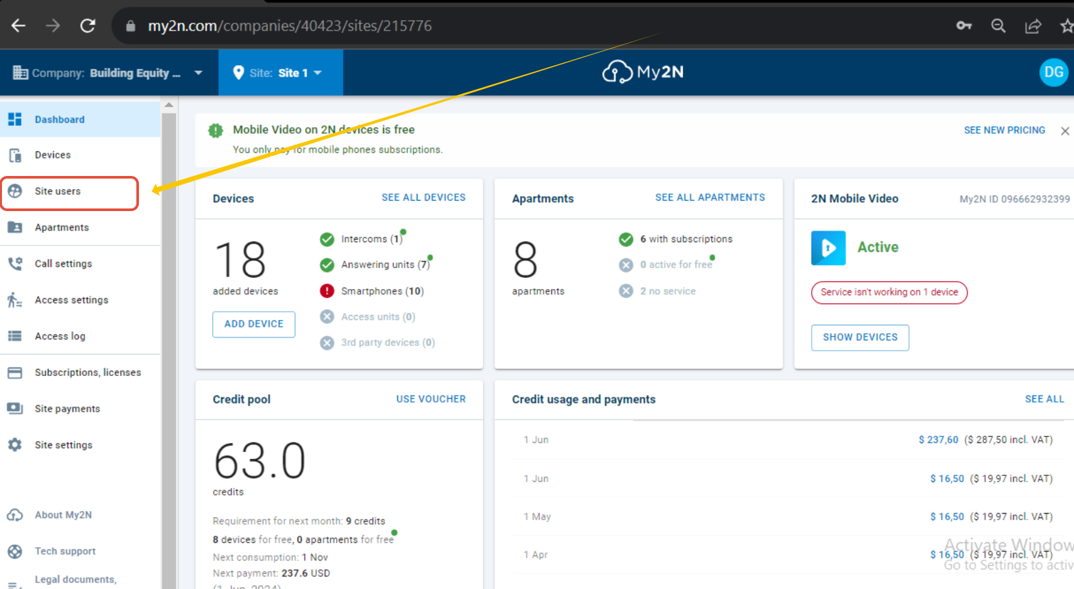Reload the My2N page
Image resolution: width=1074 pixels, height=589 pixels.
tap(88, 26)
